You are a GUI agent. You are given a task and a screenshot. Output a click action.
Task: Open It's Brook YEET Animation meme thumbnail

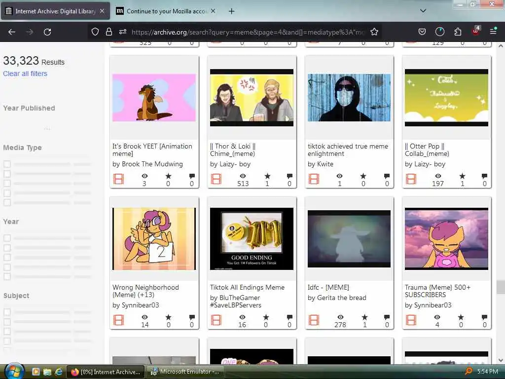(x=154, y=98)
